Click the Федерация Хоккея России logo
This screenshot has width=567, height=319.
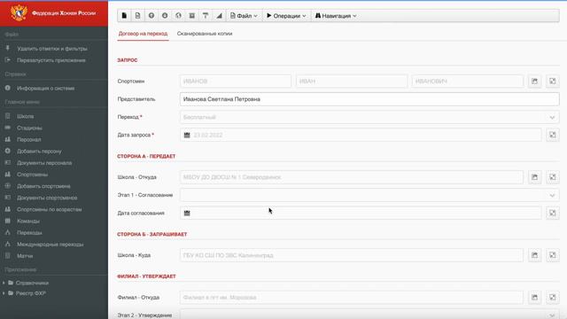(x=54, y=13)
